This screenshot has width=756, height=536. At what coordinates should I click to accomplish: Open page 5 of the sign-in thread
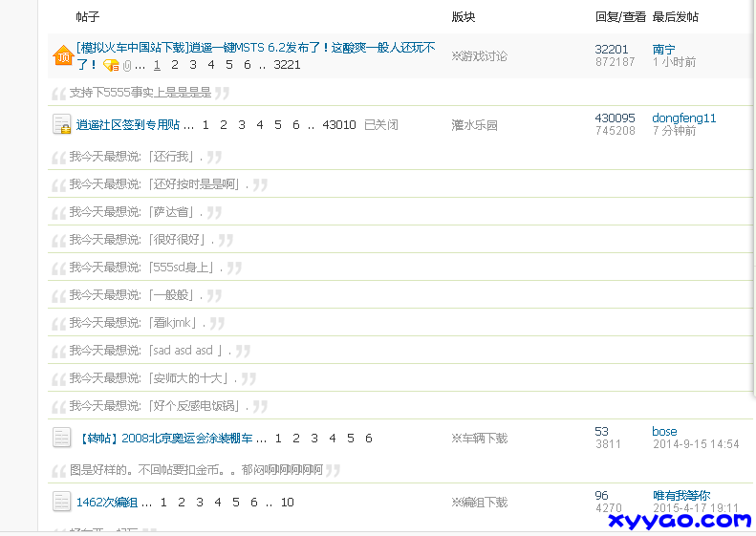pyautogui.click(x=278, y=125)
